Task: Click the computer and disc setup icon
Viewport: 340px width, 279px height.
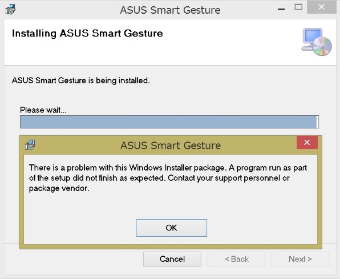Action: point(317,42)
